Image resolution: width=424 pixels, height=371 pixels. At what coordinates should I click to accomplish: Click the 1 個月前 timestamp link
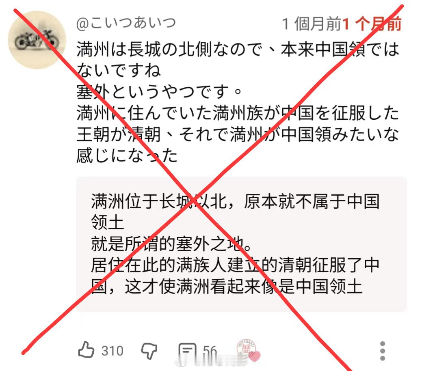point(312,24)
